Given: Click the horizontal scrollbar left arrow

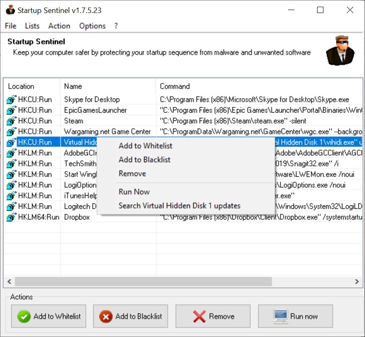Looking at the screenshot, I should tap(9, 282).
